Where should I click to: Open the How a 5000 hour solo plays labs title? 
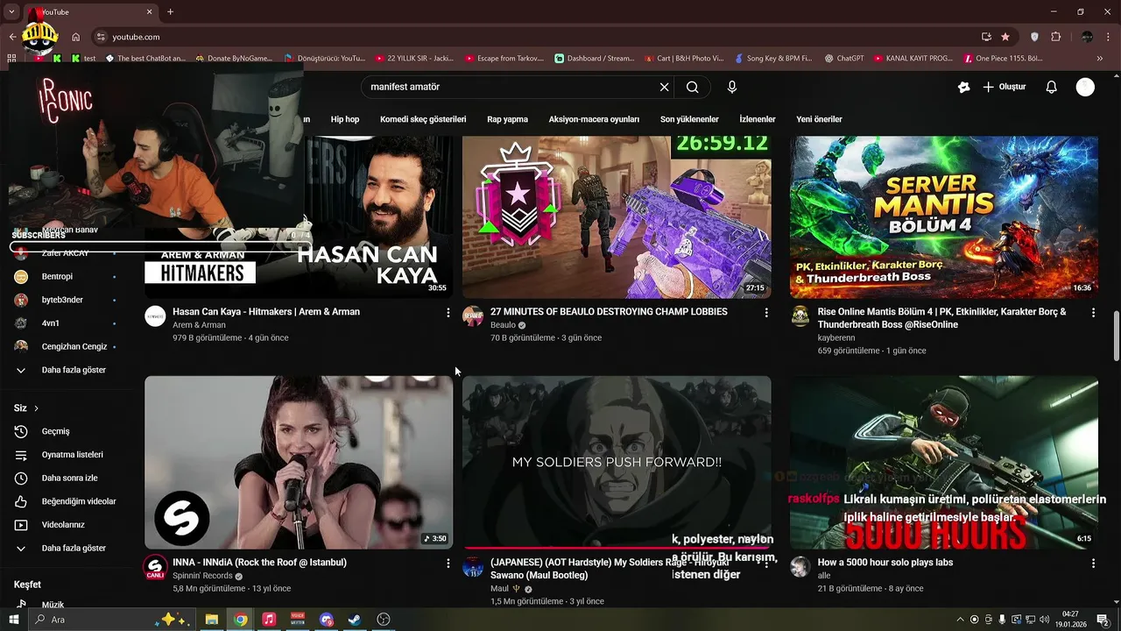coord(885,563)
